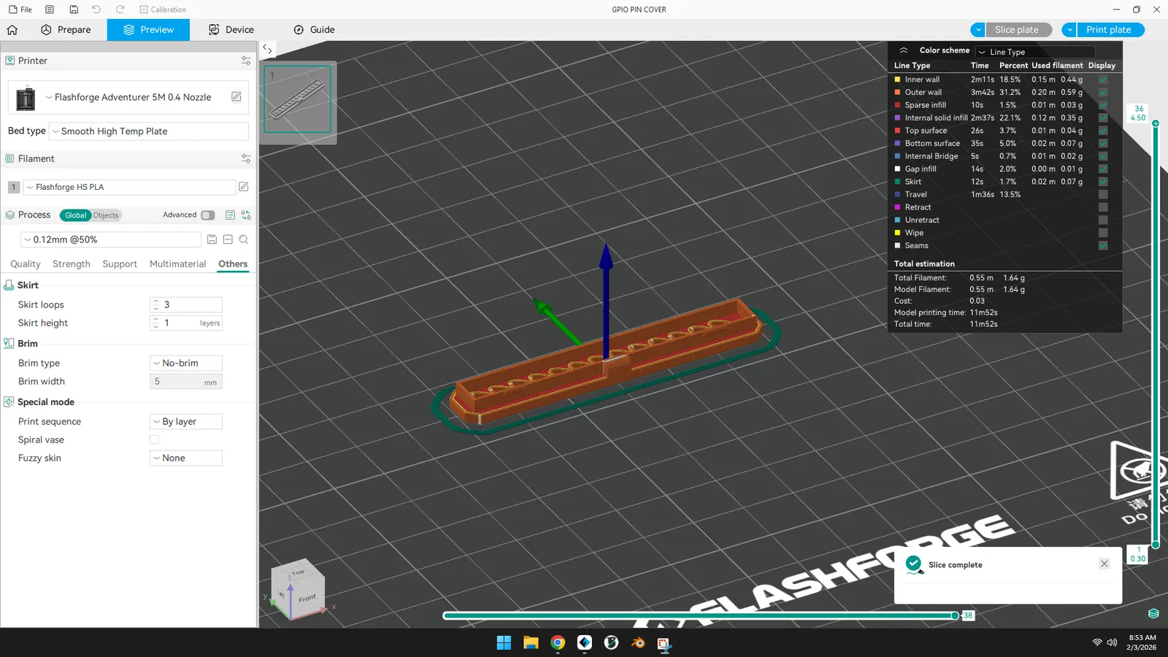This screenshot has width=1168, height=657.
Task: Redo the last undone action
Action: 120,9
